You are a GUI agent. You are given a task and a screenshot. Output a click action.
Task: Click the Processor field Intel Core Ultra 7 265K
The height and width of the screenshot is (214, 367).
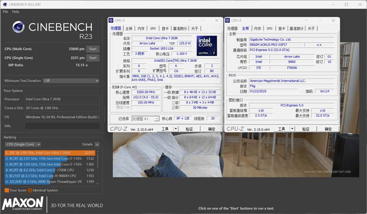pyautogui.click(x=62, y=99)
